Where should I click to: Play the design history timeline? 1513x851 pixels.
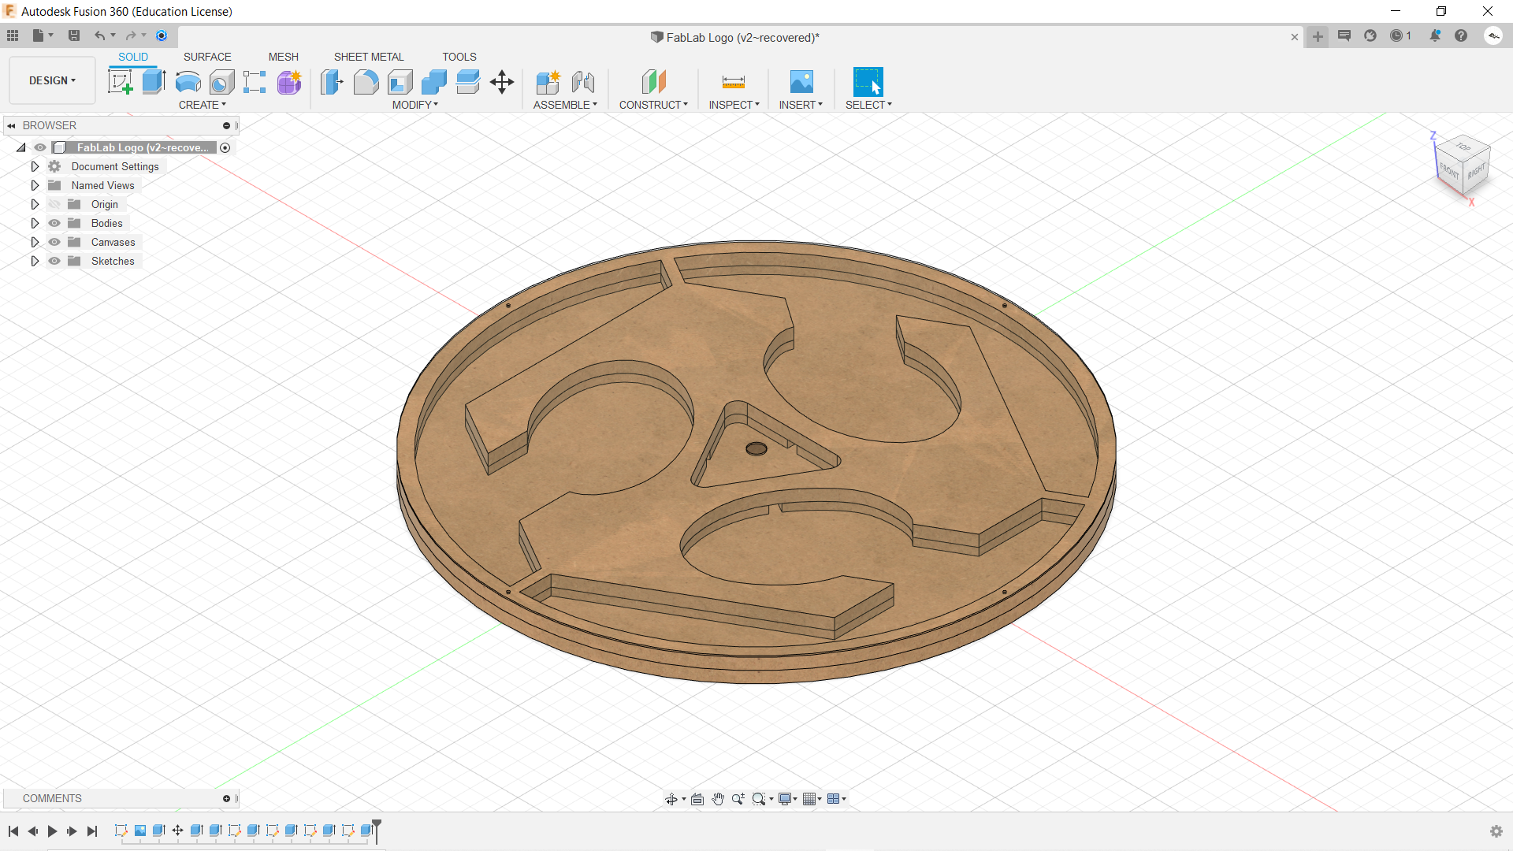(52, 831)
